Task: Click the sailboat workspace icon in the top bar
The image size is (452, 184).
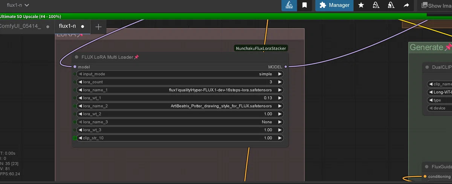Action: click(289, 5)
